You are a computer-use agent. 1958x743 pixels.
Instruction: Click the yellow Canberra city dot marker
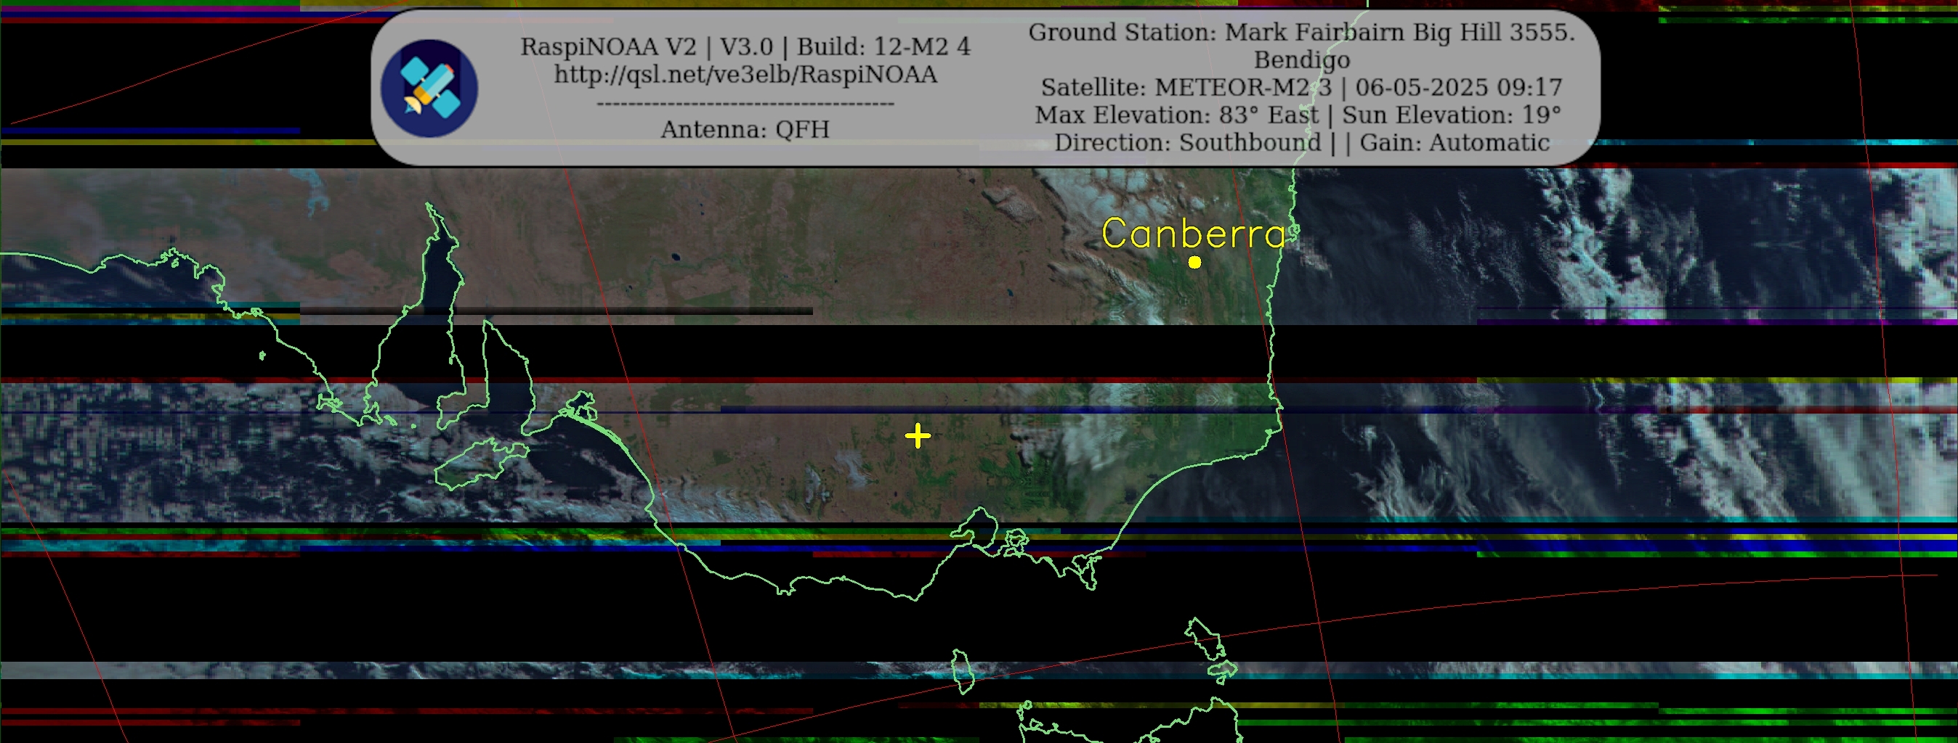[1195, 263]
